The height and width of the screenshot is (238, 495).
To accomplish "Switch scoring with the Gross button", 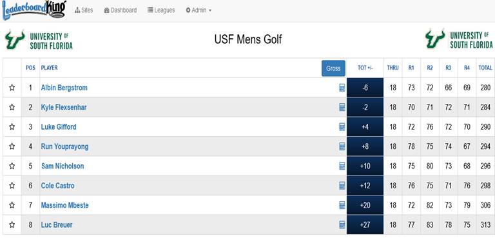I will tap(333, 68).
